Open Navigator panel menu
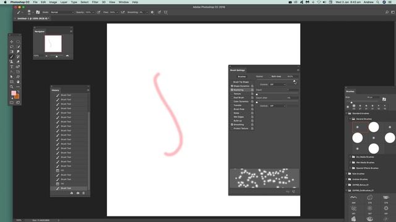Screen dimensions: 396x222 (71, 31)
